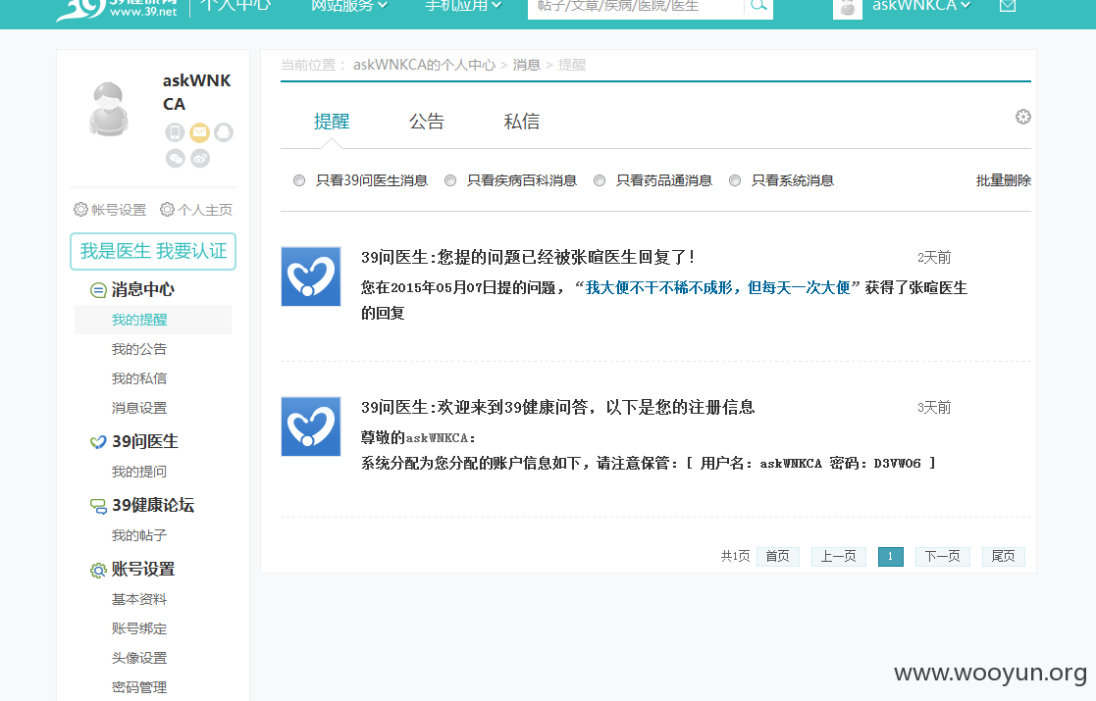The image size is (1096, 701).
Task: Expand the 网站服务 dropdown menu
Action: point(348,6)
